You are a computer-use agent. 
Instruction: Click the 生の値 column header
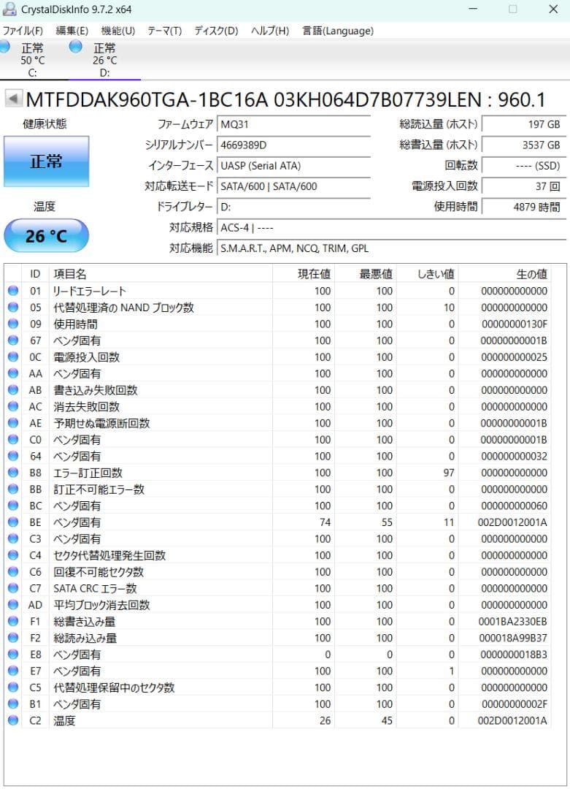click(x=504, y=274)
